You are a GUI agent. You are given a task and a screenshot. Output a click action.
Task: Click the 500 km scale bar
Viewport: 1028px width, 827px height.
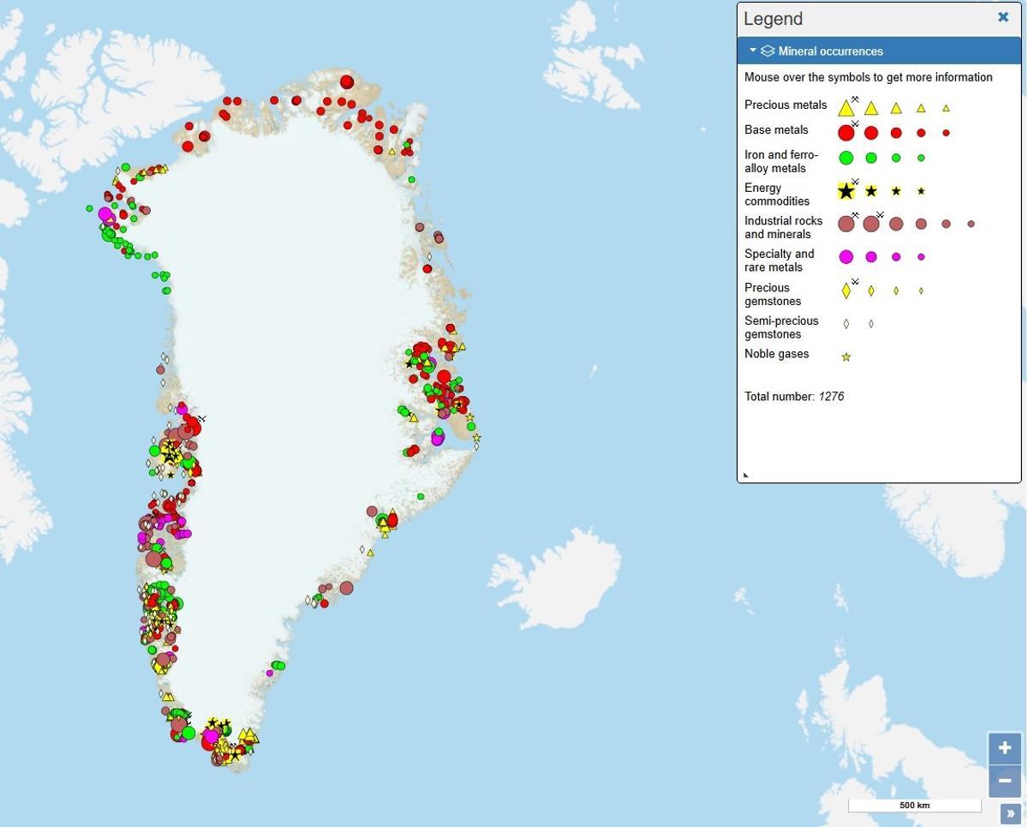(915, 806)
